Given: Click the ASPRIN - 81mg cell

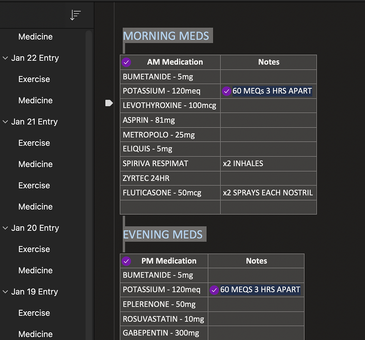Looking at the screenshot, I should 170,120.
